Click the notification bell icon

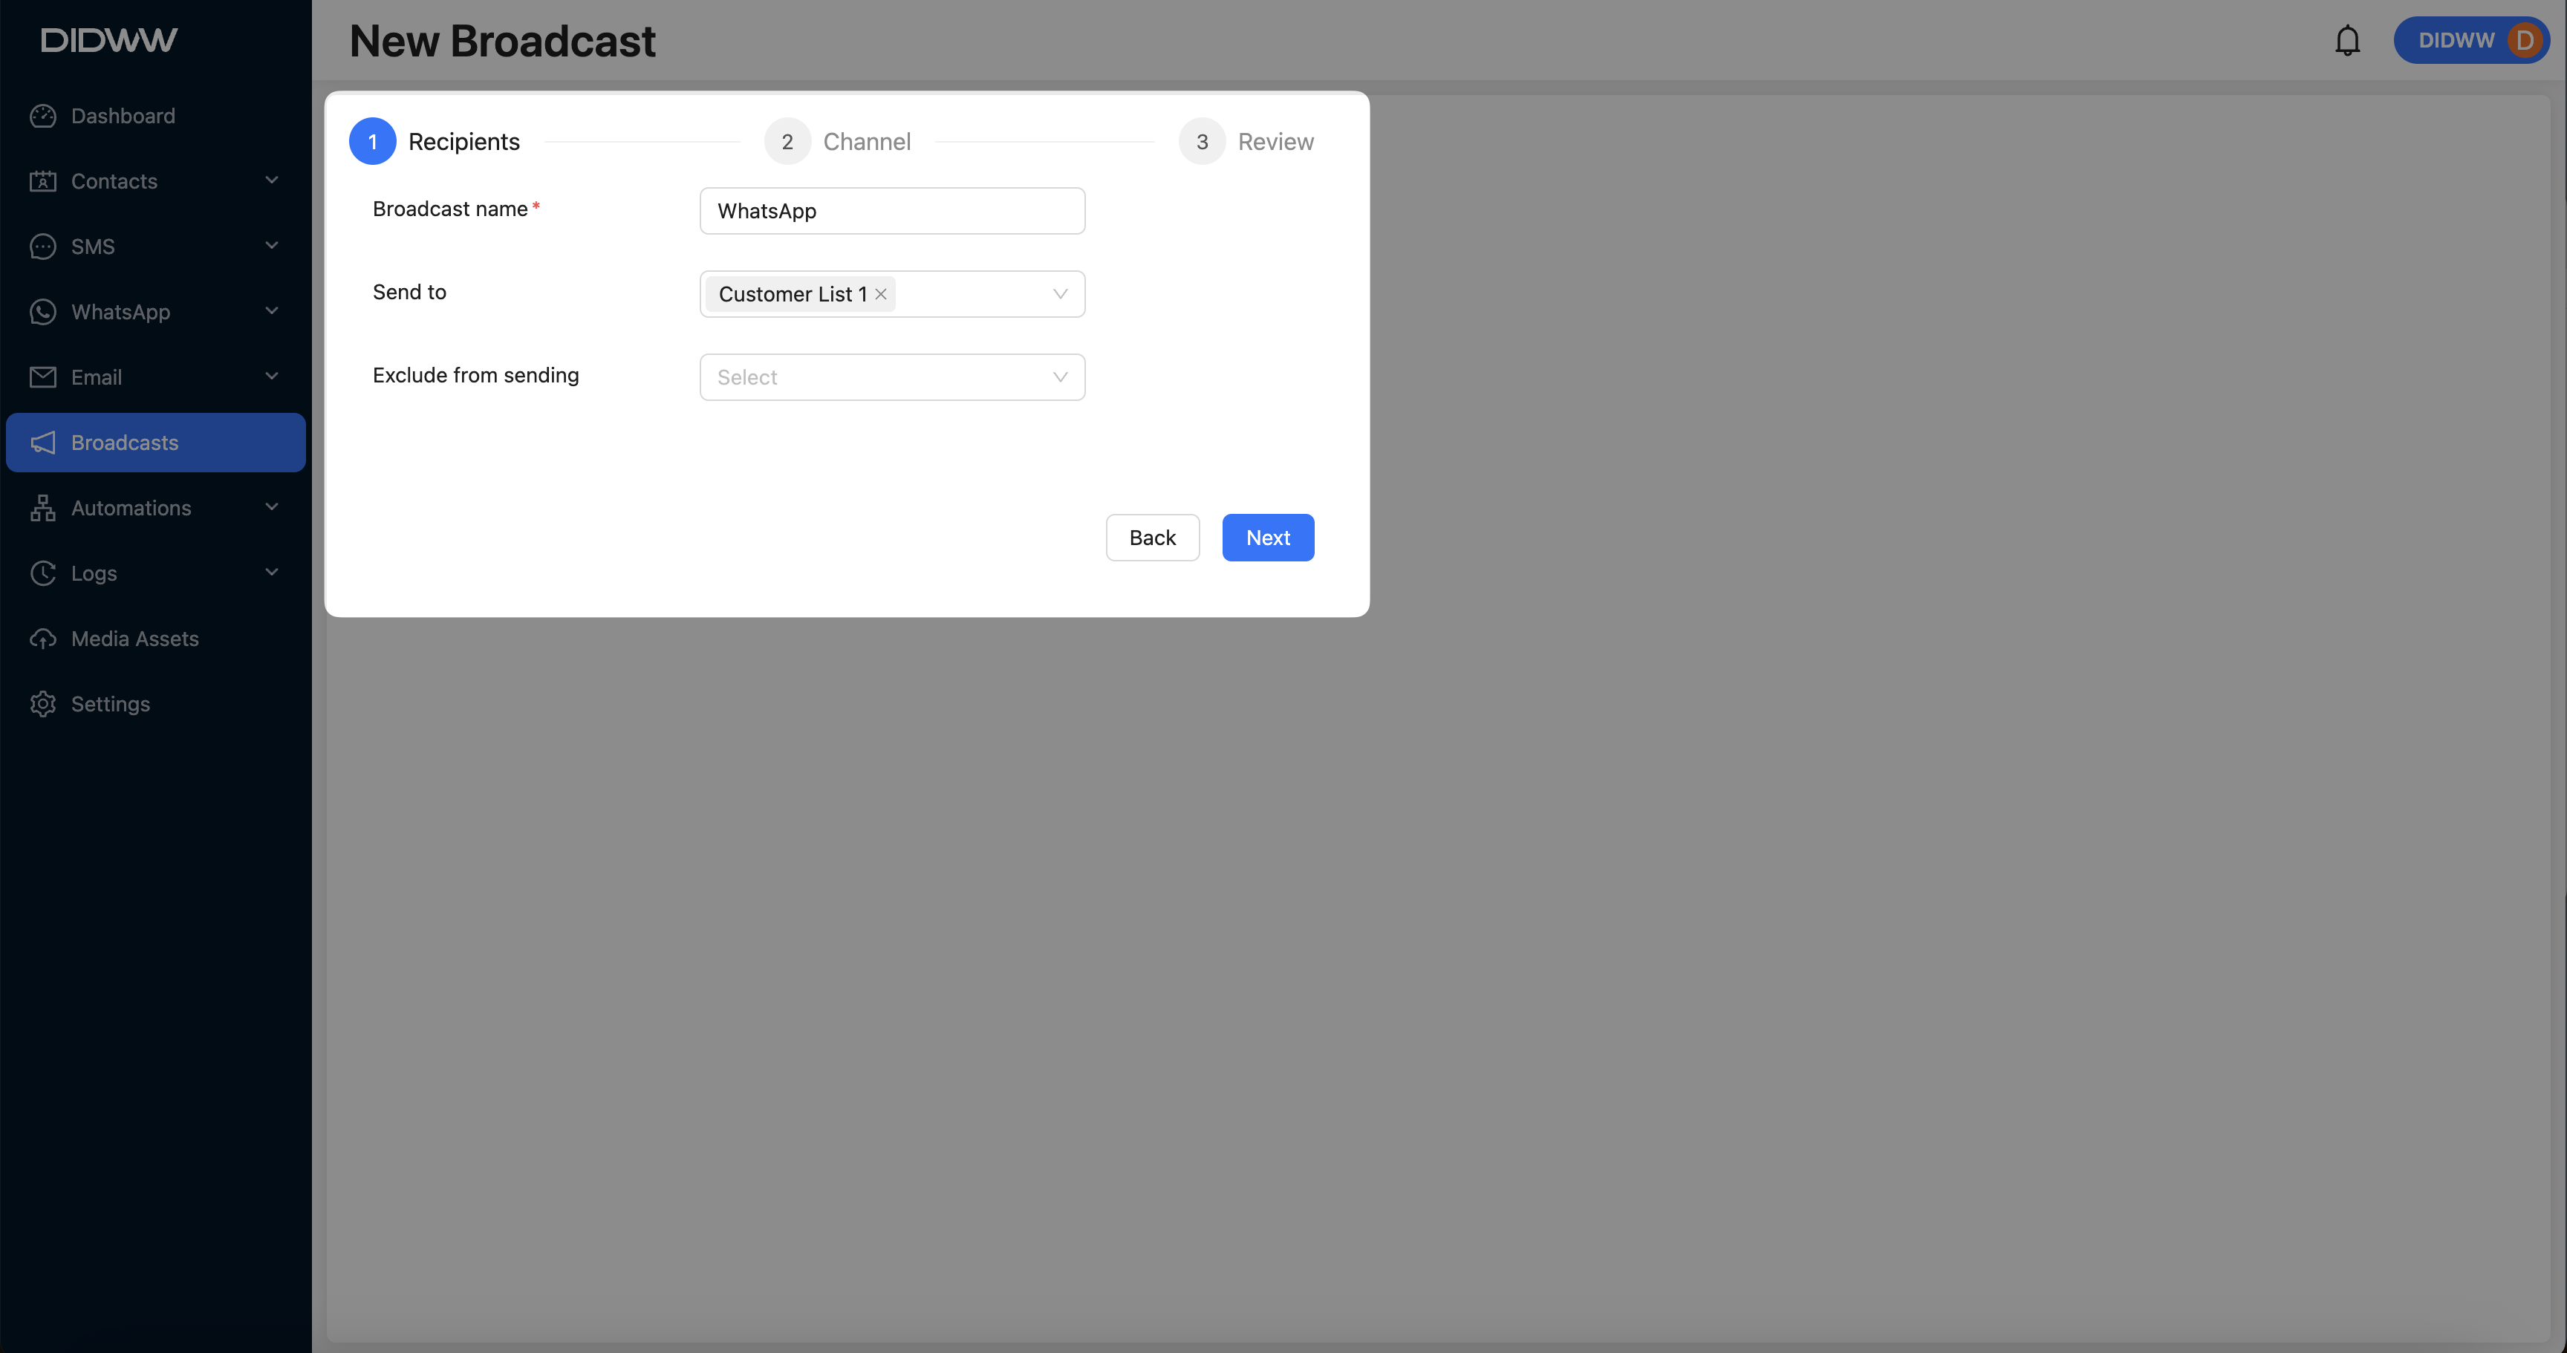pos(2347,41)
